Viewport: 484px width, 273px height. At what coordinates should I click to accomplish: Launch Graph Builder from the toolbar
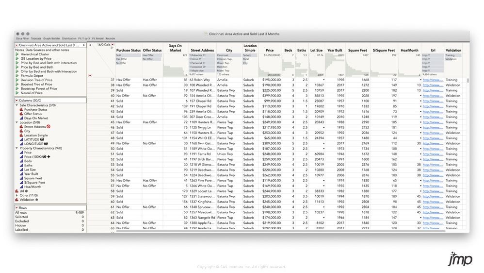tap(51, 39)
